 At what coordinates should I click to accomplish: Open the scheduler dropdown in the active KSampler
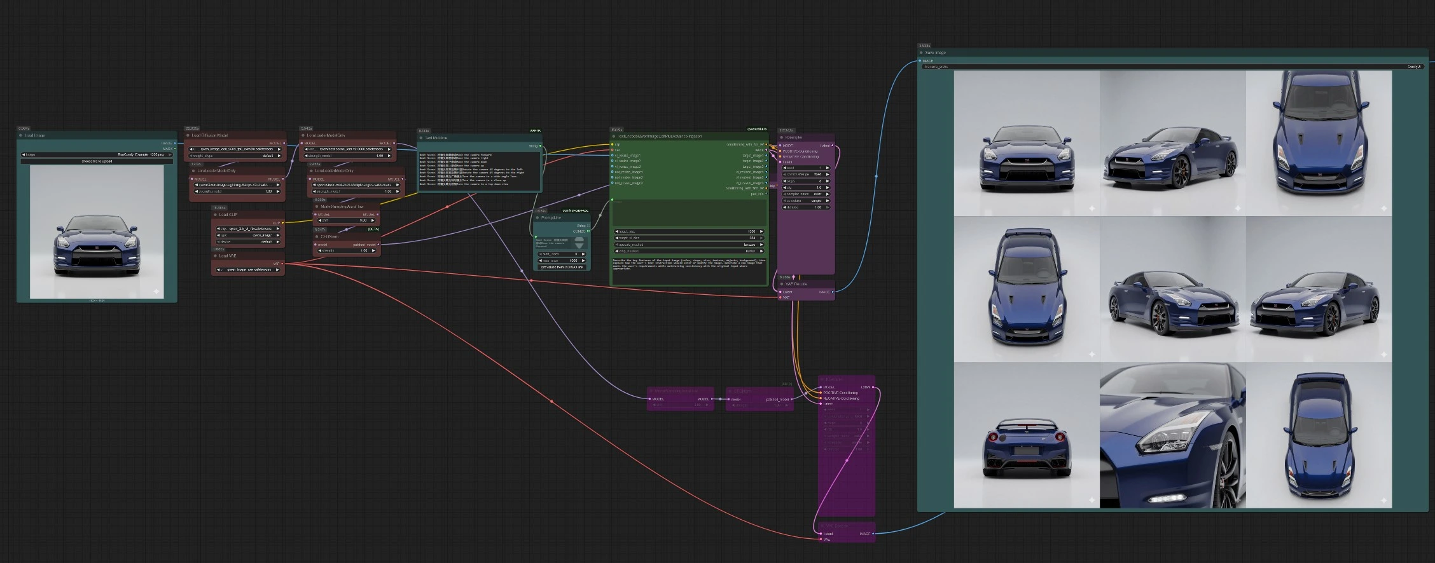806,200
